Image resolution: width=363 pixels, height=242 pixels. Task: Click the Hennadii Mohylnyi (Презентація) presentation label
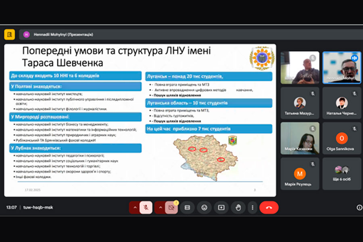click(x=63, y=35)
